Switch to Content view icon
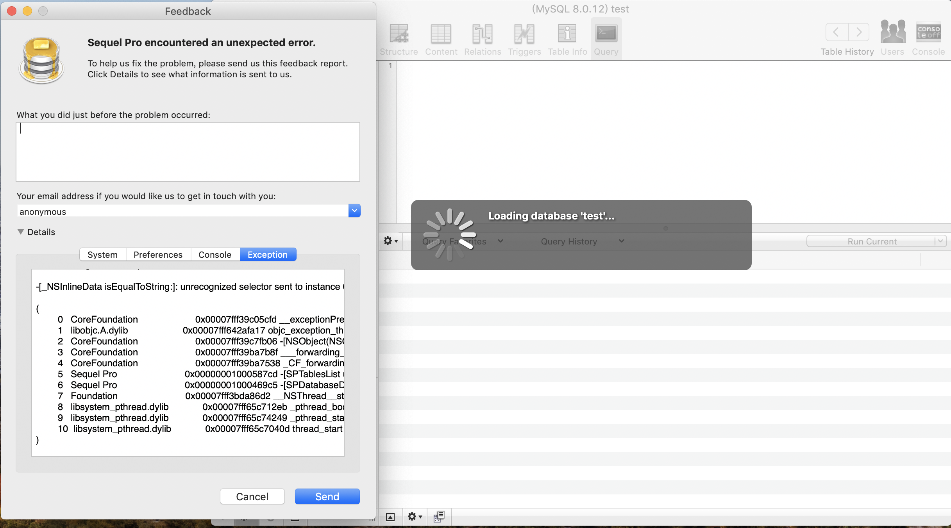 pos(441,34)
